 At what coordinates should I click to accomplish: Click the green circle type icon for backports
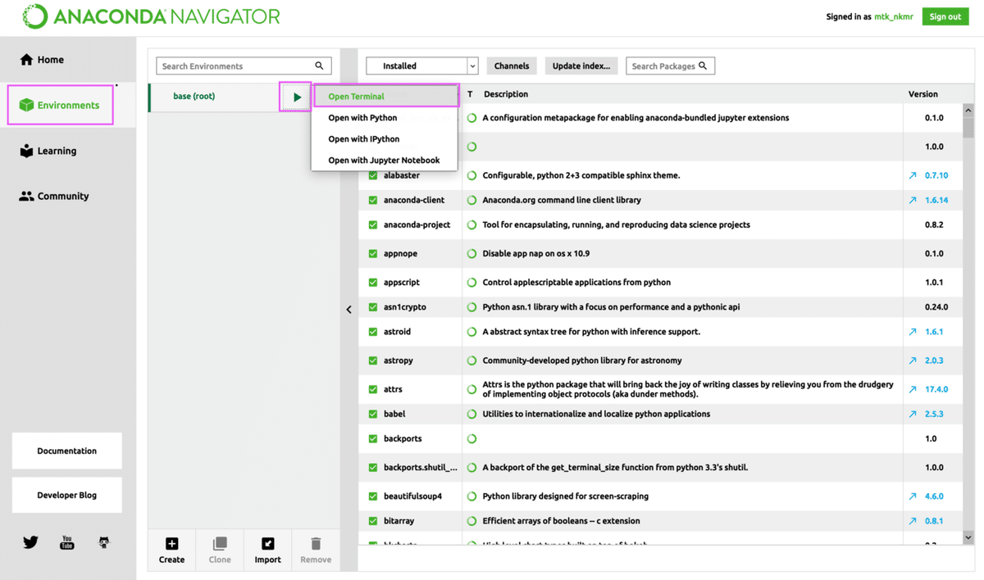(471, 439)
